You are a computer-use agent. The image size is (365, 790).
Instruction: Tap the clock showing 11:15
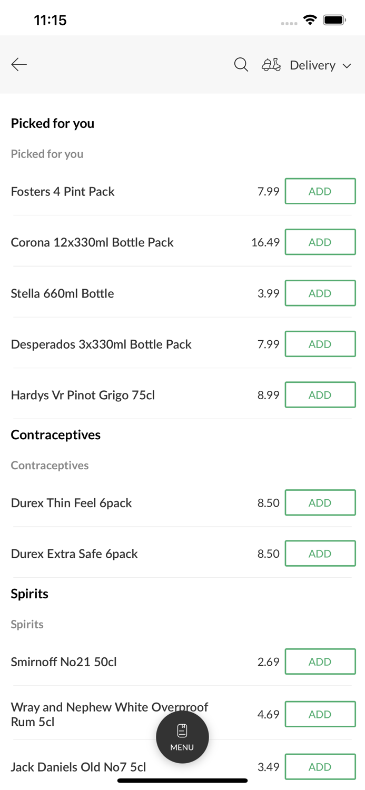51,19
